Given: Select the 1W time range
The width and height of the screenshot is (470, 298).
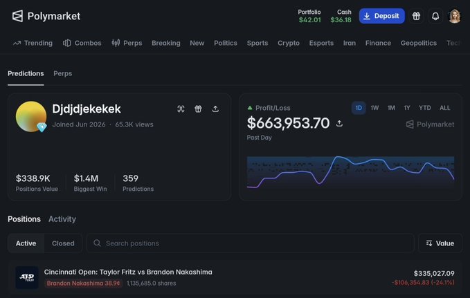Looking at the screenshot, I should pos(374,108).
